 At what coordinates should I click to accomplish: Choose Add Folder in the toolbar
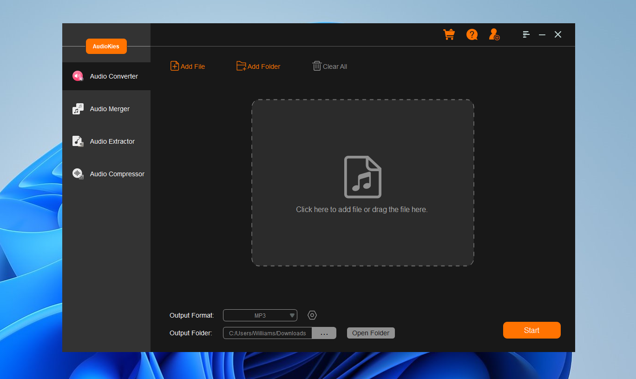pyautogui.click(x=258, y=66)
